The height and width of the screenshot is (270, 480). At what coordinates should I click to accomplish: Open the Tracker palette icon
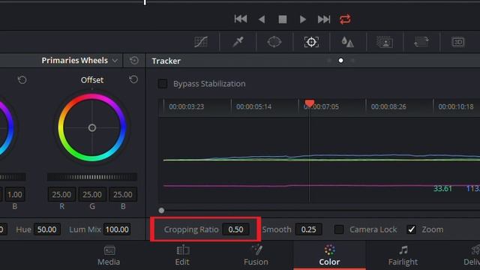click(311, 42)
